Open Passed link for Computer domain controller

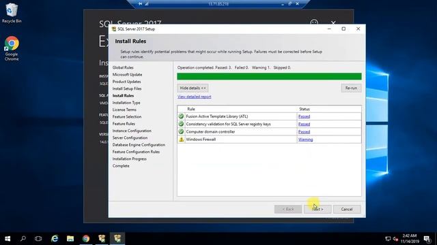click(304, 131)
